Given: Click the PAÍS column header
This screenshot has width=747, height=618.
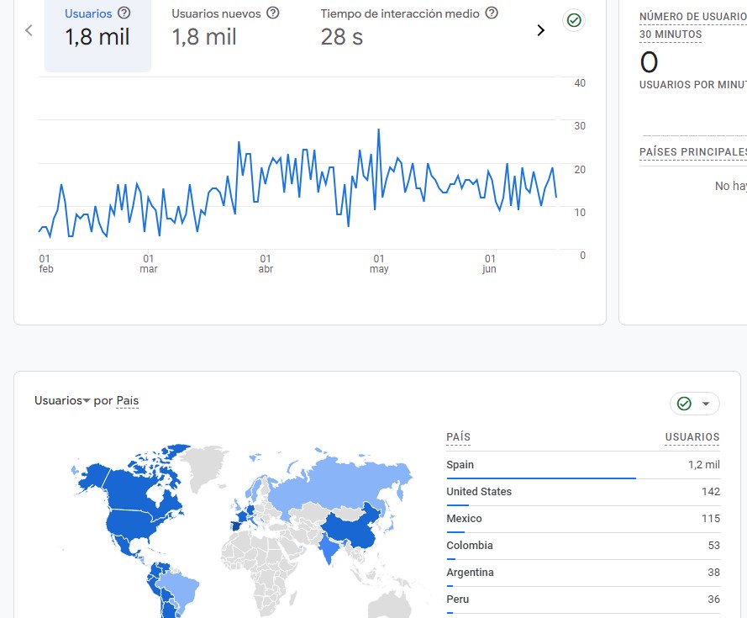Looking at the screenshot, I should click(x=458, y=436).
